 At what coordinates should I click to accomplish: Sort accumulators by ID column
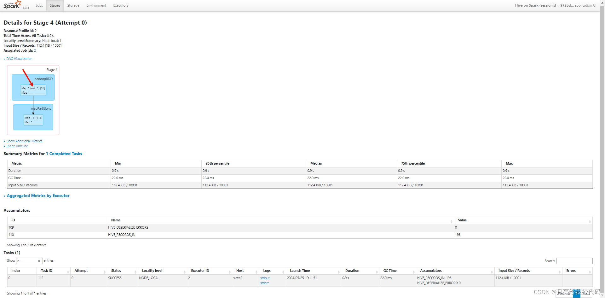(57, 220)
